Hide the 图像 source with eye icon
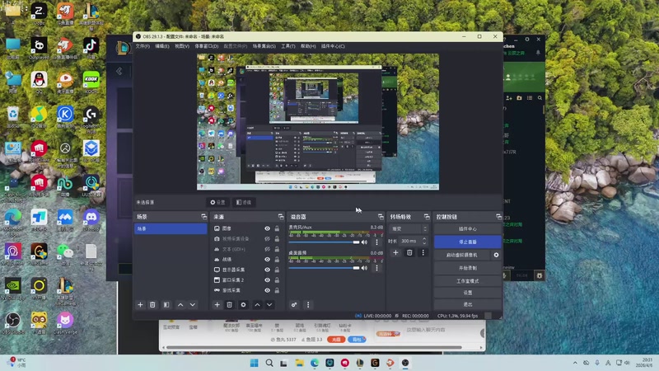The height and width of the screenshot is (371, 659). (267, 228)
